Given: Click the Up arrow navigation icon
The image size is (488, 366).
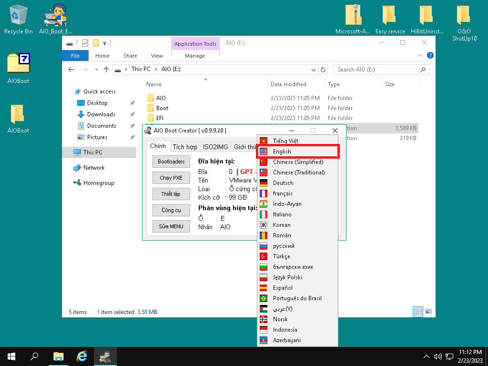Looking at the screenshot, I should pos(106,70).
